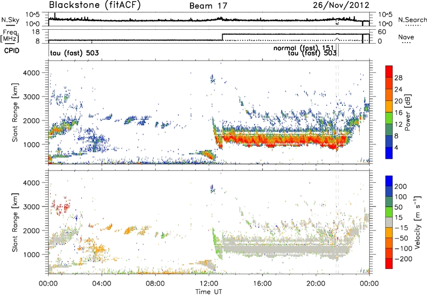Click the left "tau (fast) 503" CPID entry
Screen dimensions: 427x295
[74, 53]
